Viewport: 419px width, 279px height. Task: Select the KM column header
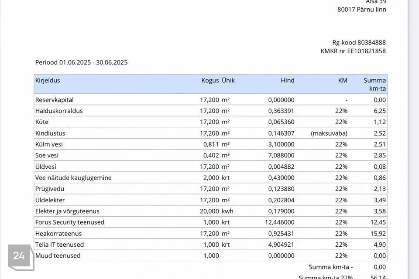343,80
